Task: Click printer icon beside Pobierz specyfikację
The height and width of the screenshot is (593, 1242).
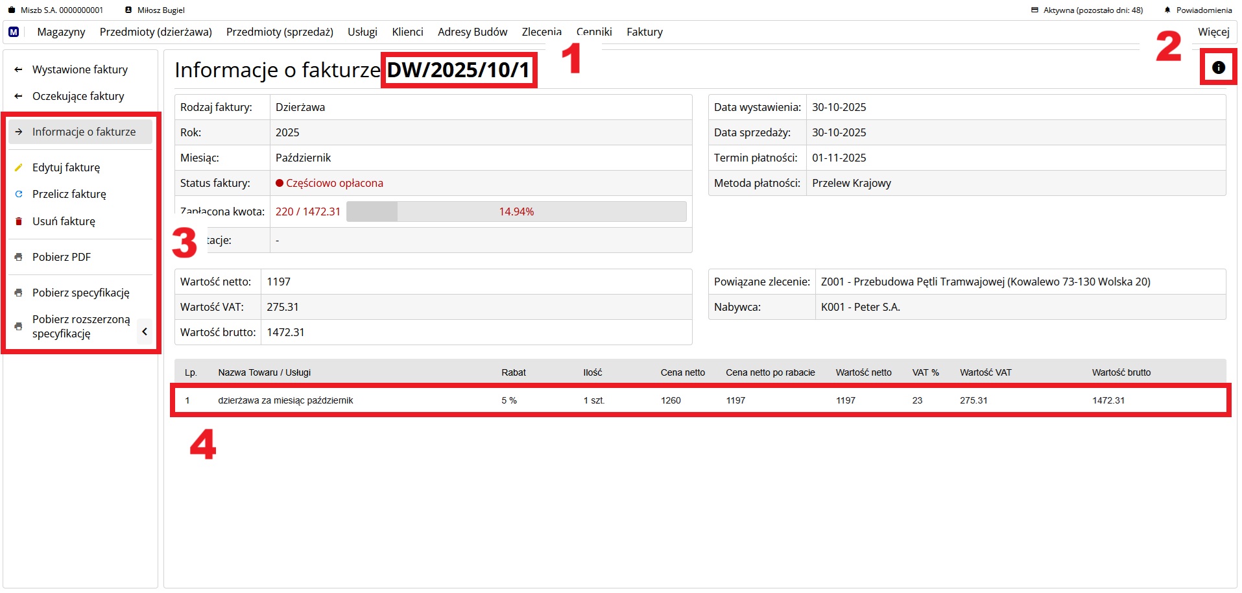Action: tap(19, 293)
